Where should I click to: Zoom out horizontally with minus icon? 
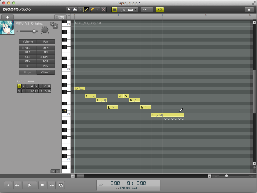click(216, 176)
